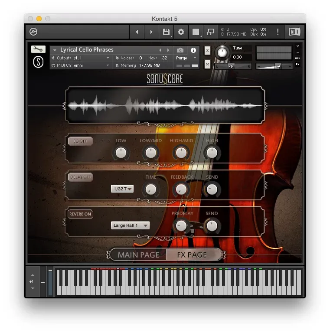The height and width of the screenshot is (333, 330).
Task: Open the workspace layout panel icon
Action: (x=196, y=32)
